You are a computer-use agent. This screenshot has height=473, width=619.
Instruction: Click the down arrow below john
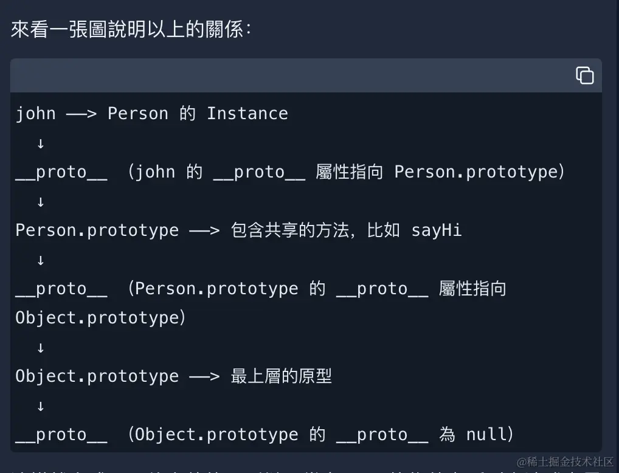coord(40,143)
